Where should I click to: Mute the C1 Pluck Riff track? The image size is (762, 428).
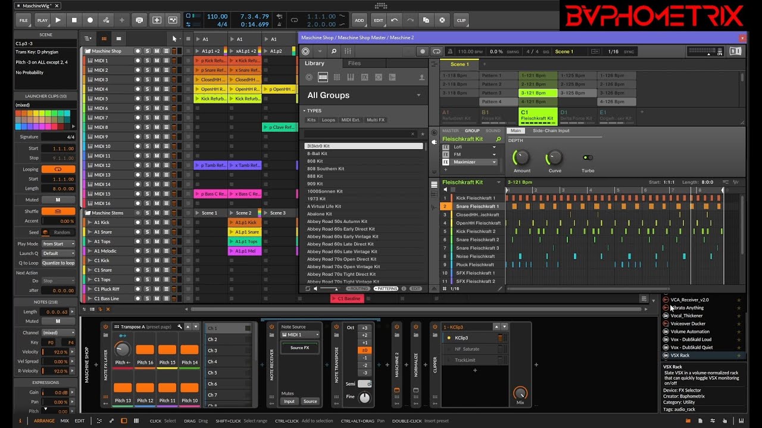tap(157, 289)
